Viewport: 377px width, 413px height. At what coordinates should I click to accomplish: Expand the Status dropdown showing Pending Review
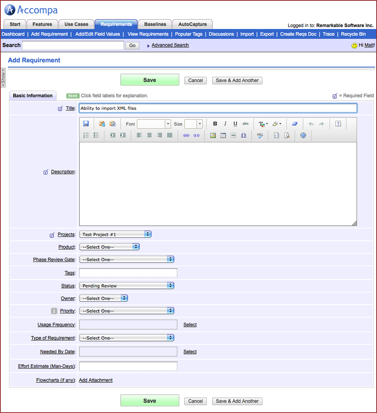tap(127, 286)
